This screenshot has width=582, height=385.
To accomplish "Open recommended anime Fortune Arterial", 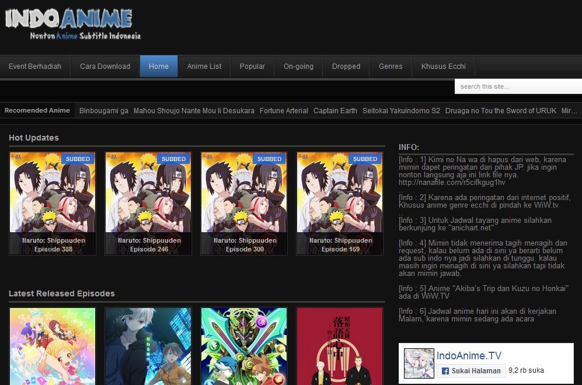I will [284, 110].
